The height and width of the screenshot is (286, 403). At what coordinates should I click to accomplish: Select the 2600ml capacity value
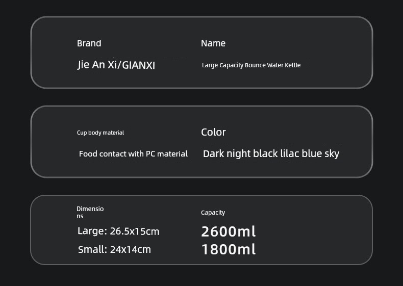point(228,231)
